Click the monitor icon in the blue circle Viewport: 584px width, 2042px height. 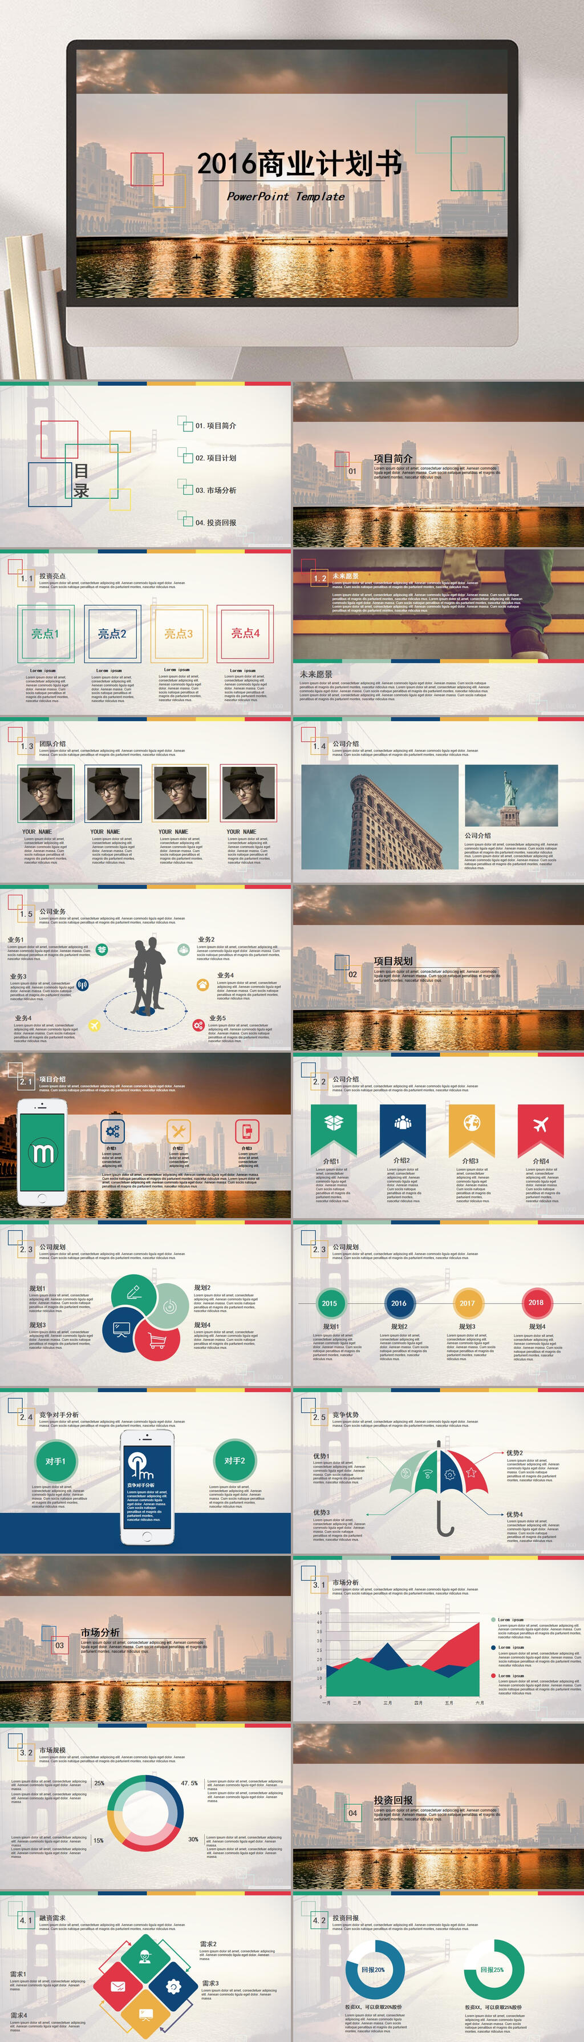tap(122, 1329)
